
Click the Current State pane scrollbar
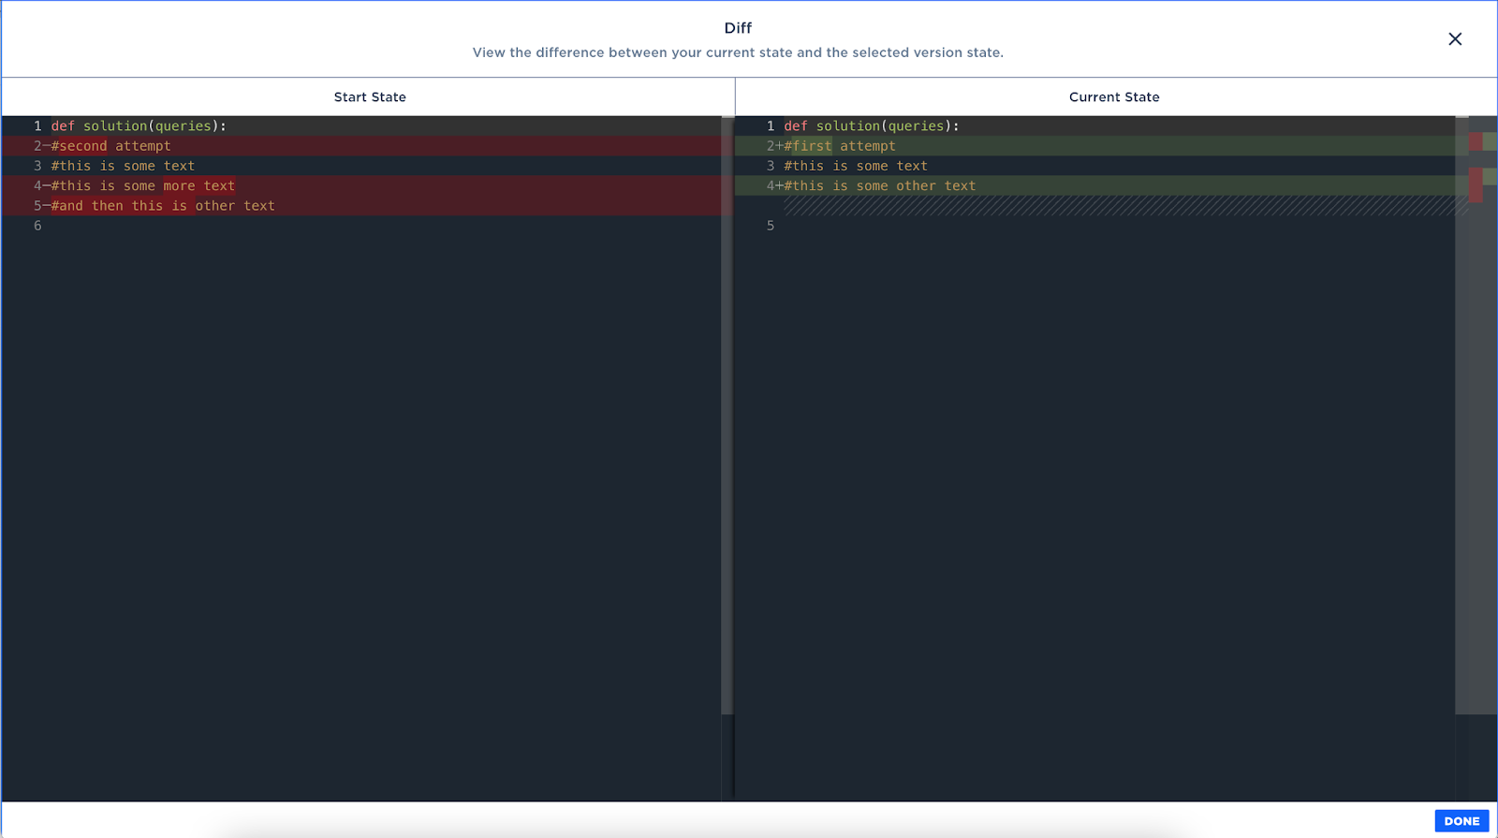[x=1461, y=416]
